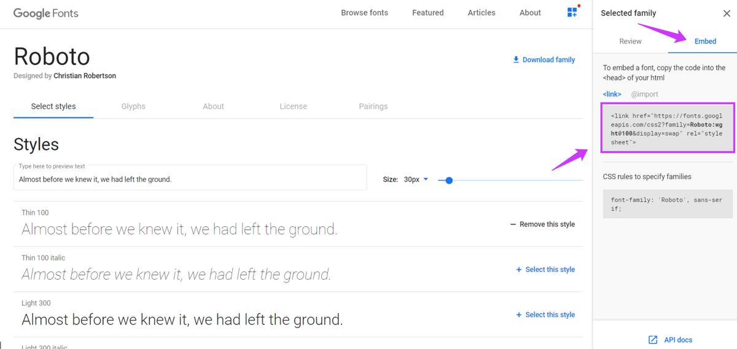This screenshot has width=737, height=349.
Task: Choose the @import embed option
Action: [x=645, y=94]
